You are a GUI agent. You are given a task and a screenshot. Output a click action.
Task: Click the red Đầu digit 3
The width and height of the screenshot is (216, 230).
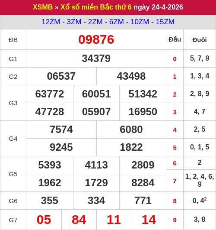pos(175,112)
